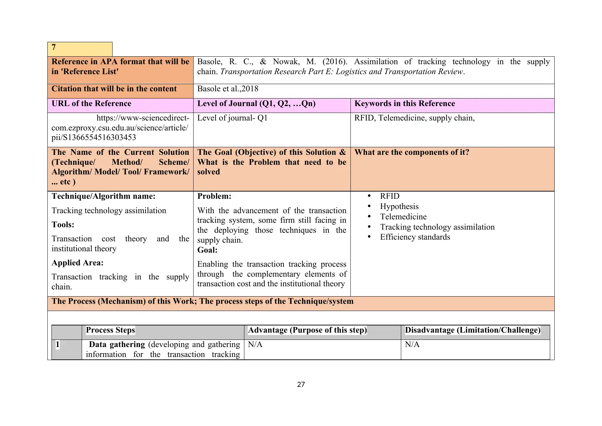Image resolution: width=602 pixels, height=426 pixels.
Task: Click 'The Name of the Current Solution' header
Action: [120, 169]
